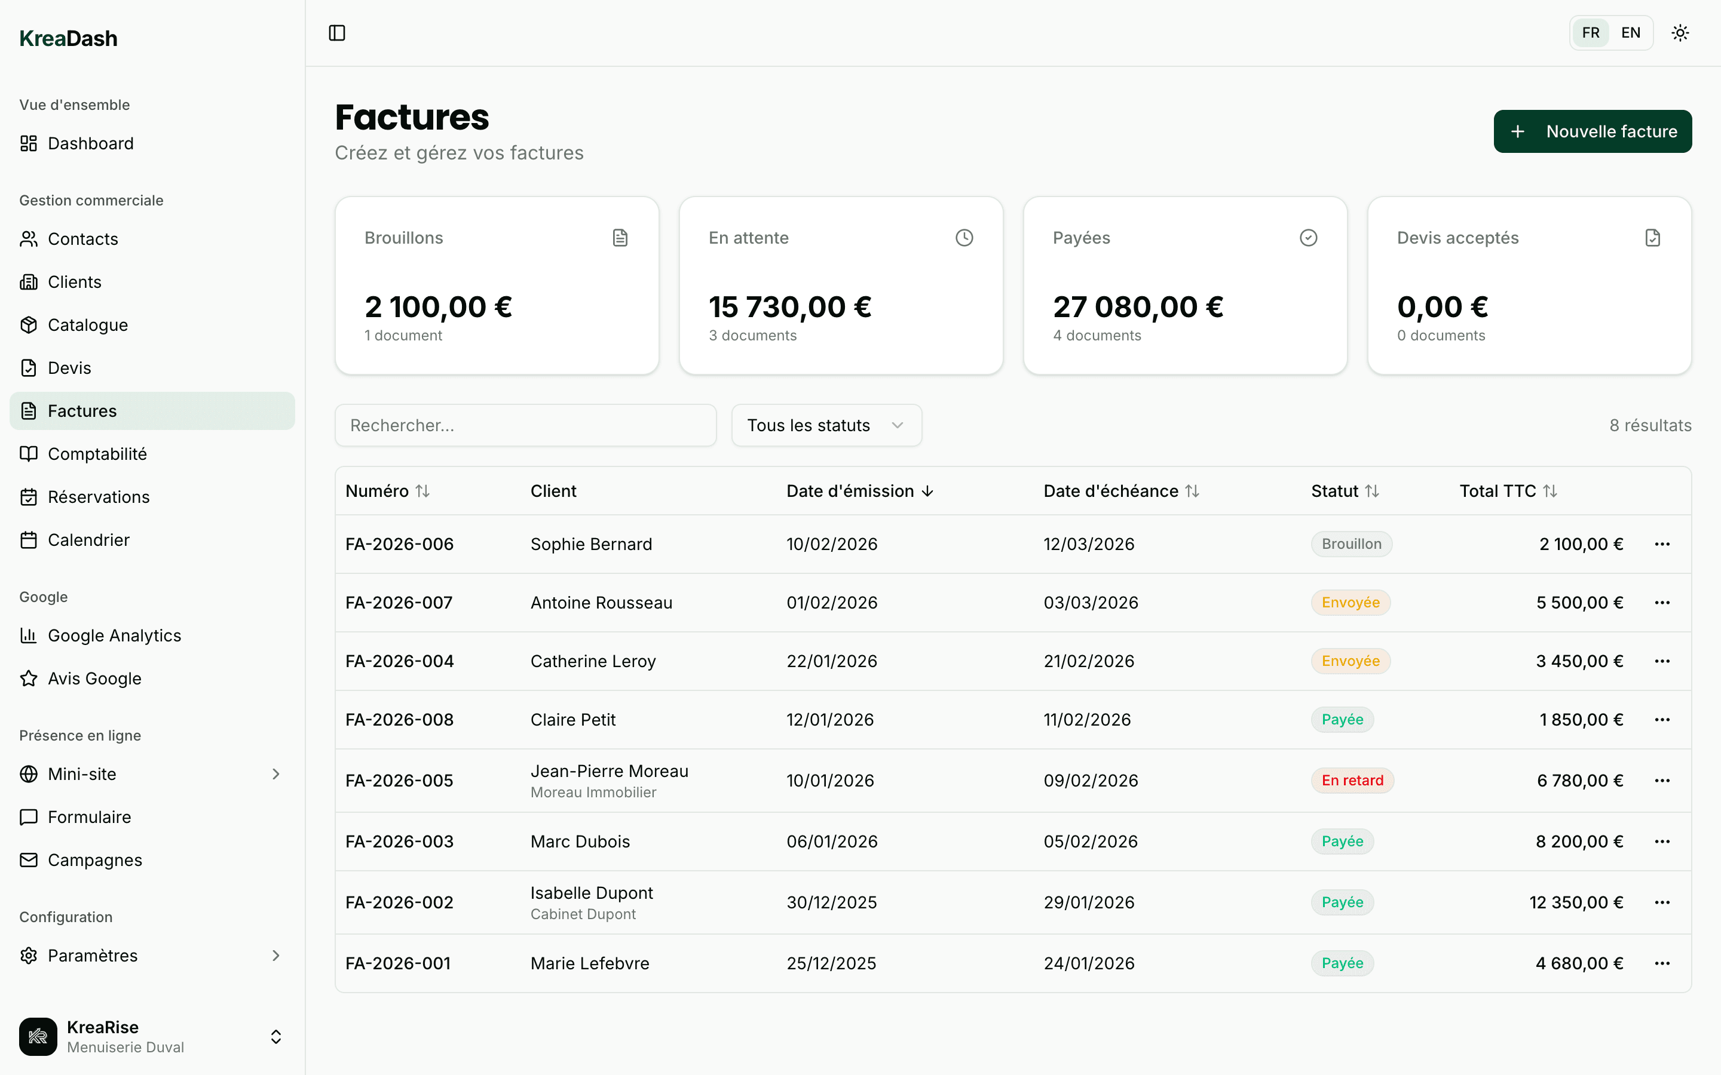1721x1075 pixels.
Task: Switch the interface language to EN
Action: (1630, 33)
